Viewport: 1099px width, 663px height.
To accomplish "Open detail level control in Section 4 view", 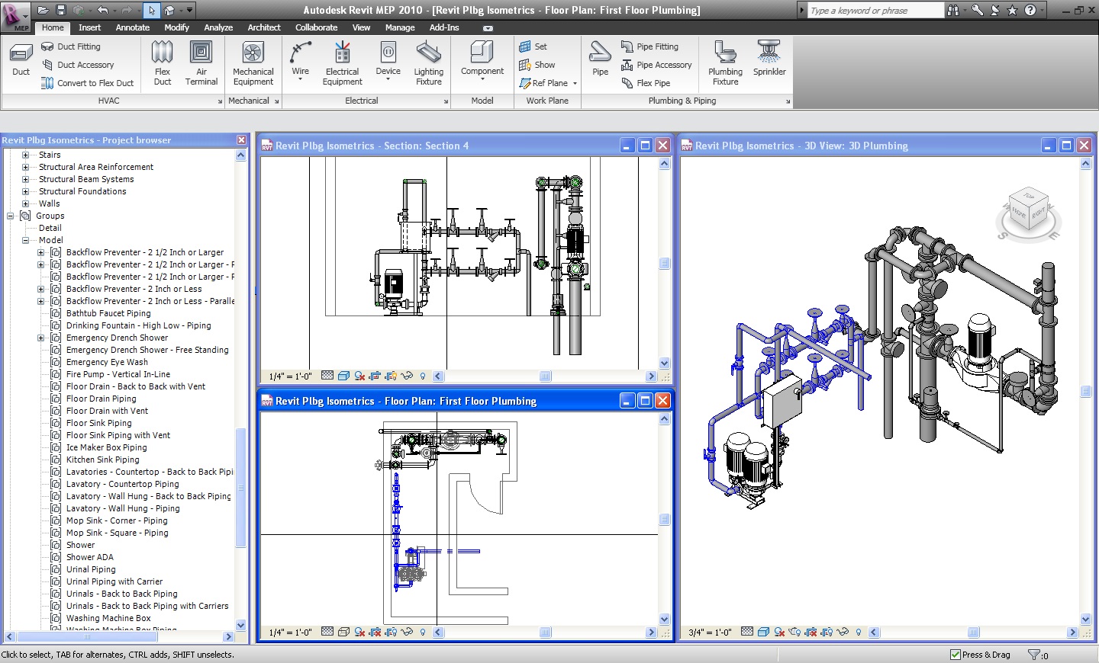I will tap(327, 376).
